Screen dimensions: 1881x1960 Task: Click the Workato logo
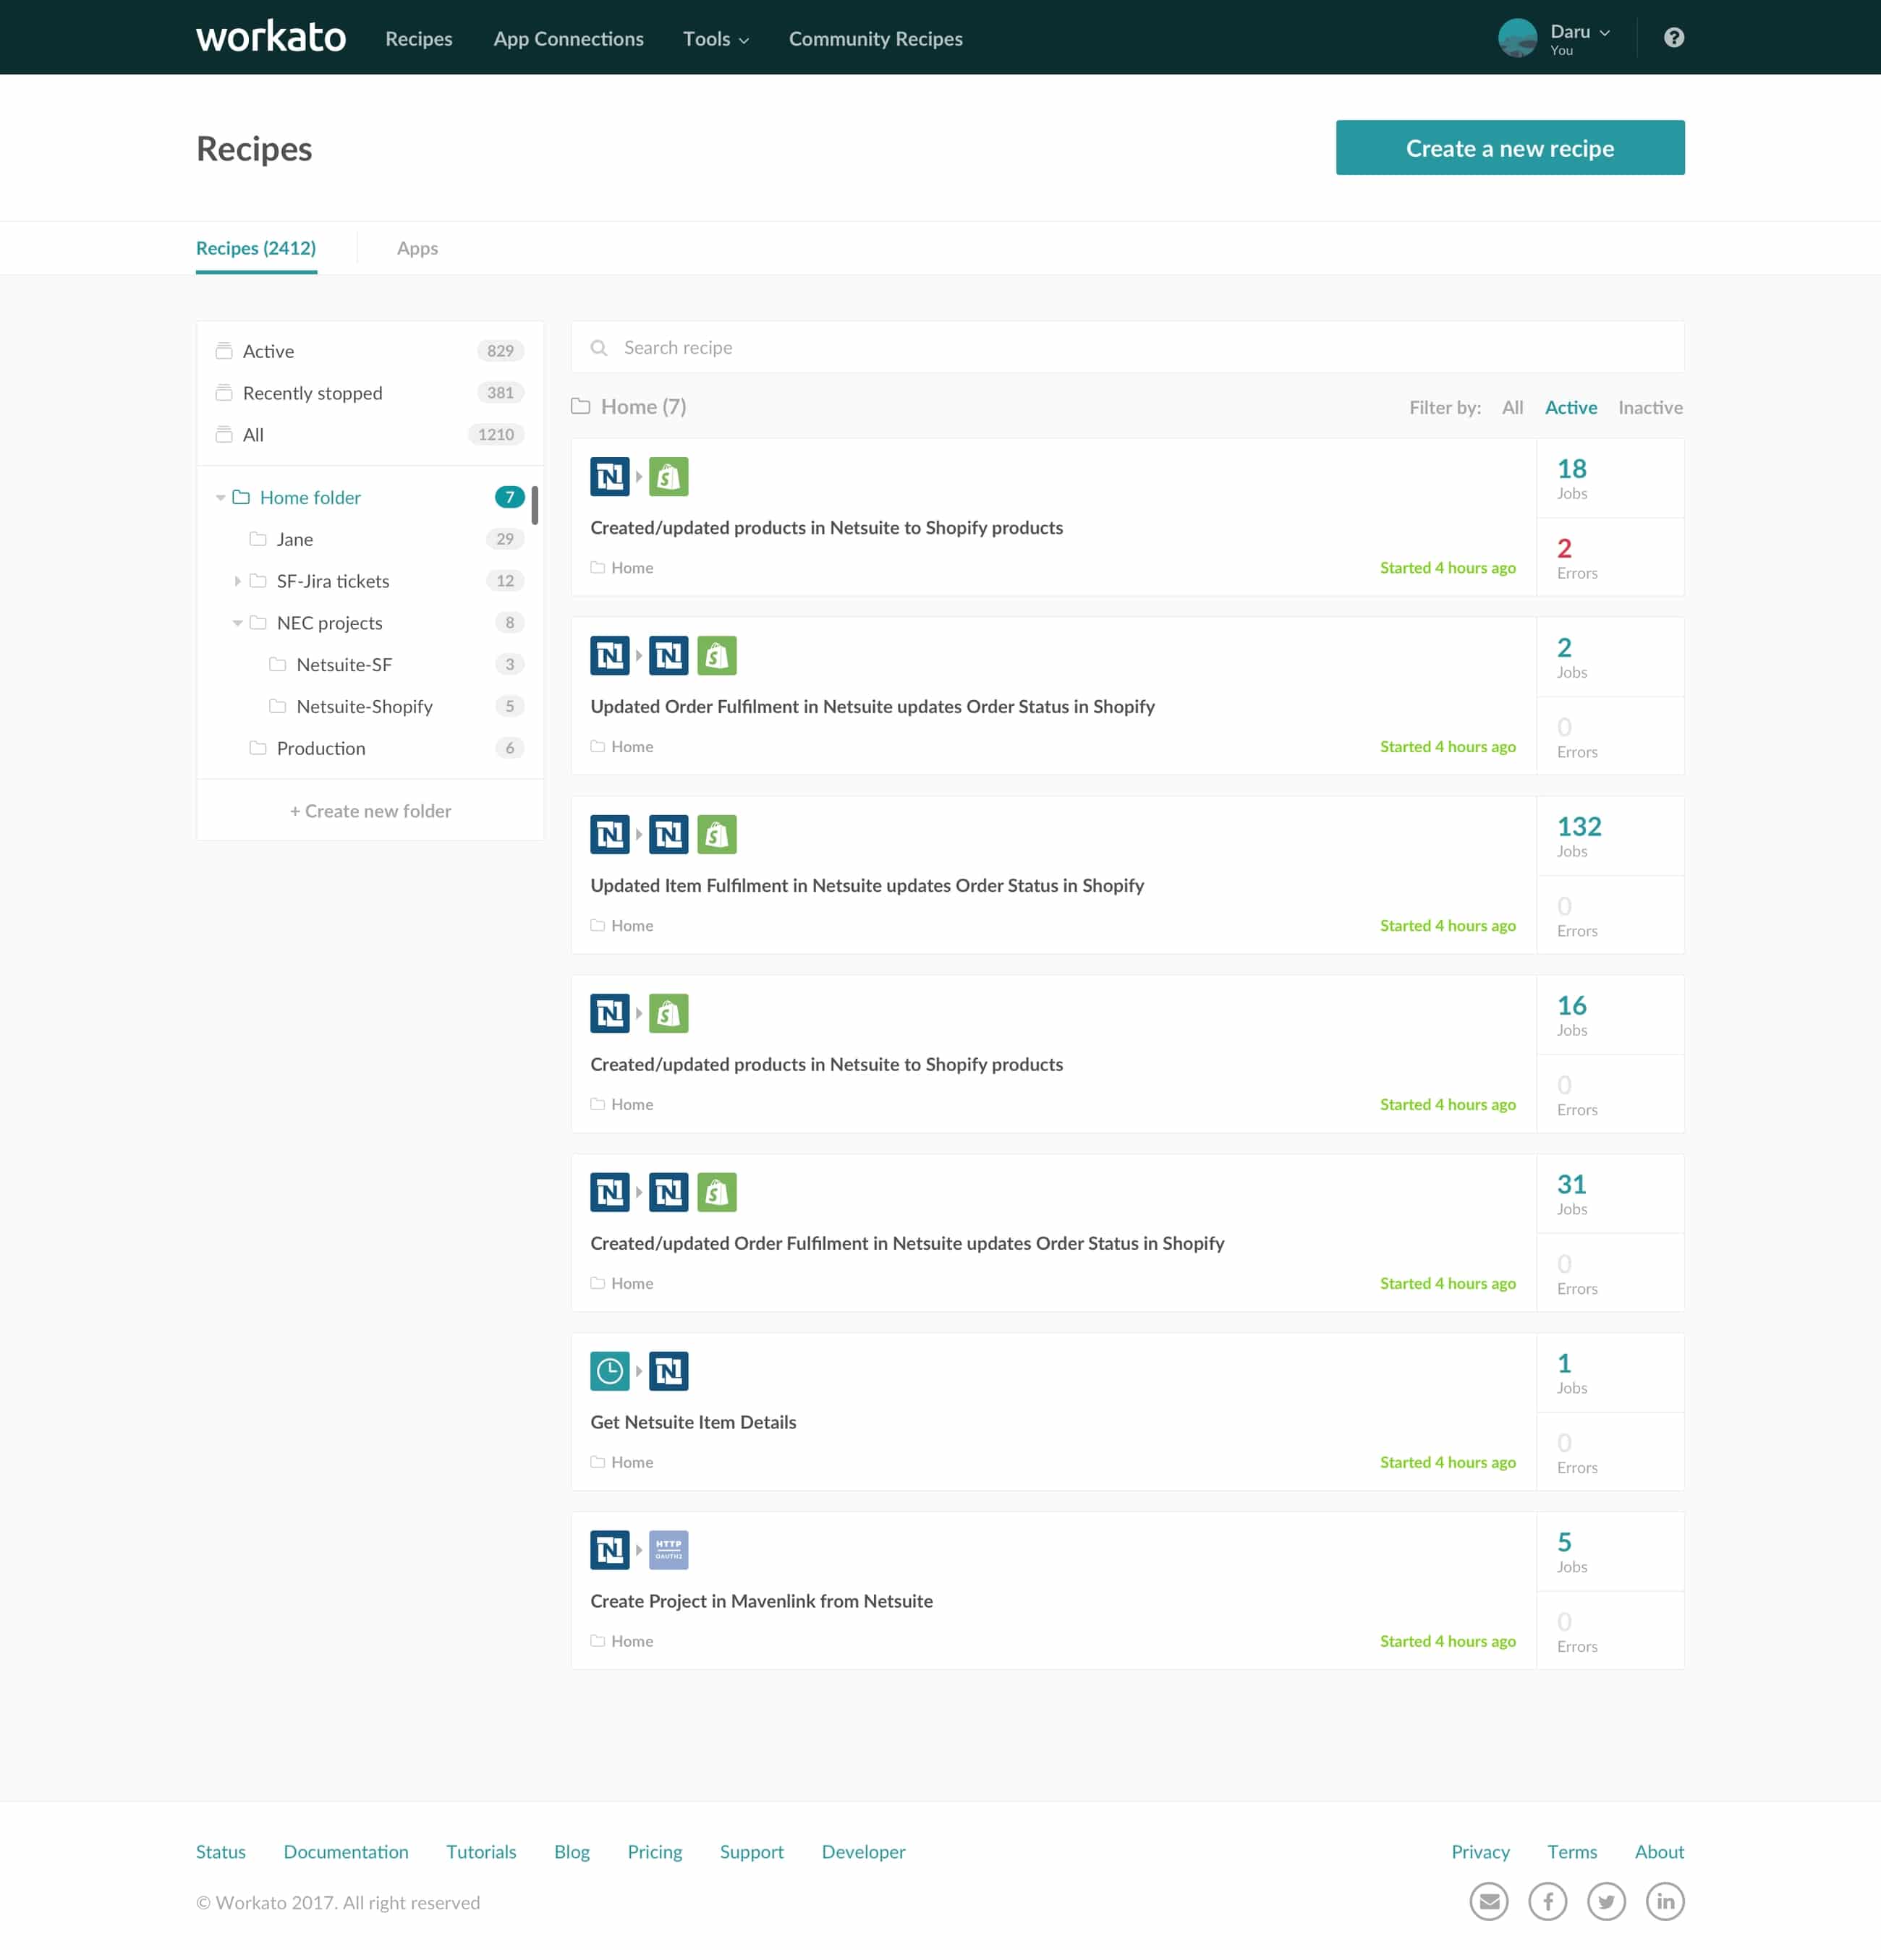pyautogui.click(x=270, y=38)
